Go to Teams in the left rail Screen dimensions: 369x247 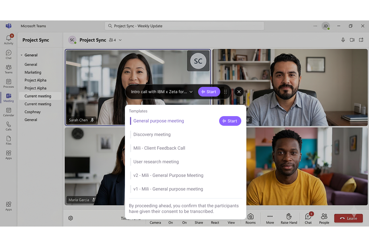coord(9,69)
